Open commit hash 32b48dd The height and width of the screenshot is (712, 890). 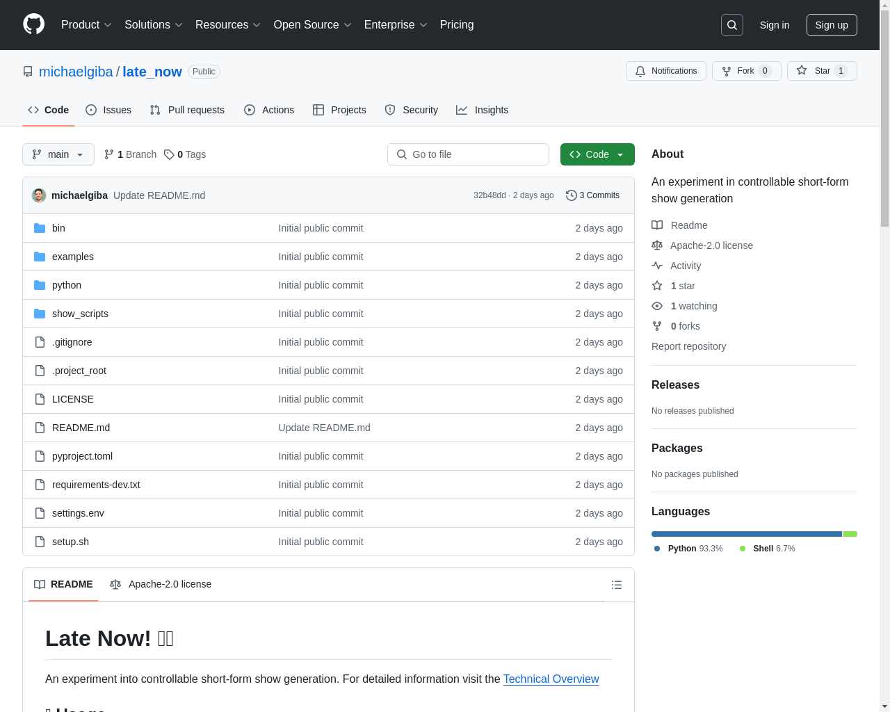tap(489, 195)
